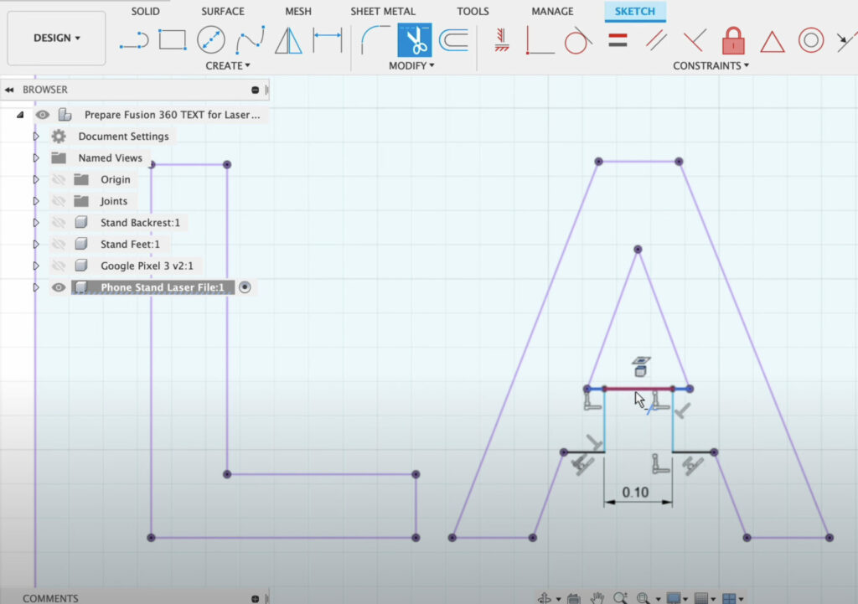The width and height of the screenshot is (858, 604).
Task: Apply the Fix/Unfix lock constraint
Action: pos(733,39)
